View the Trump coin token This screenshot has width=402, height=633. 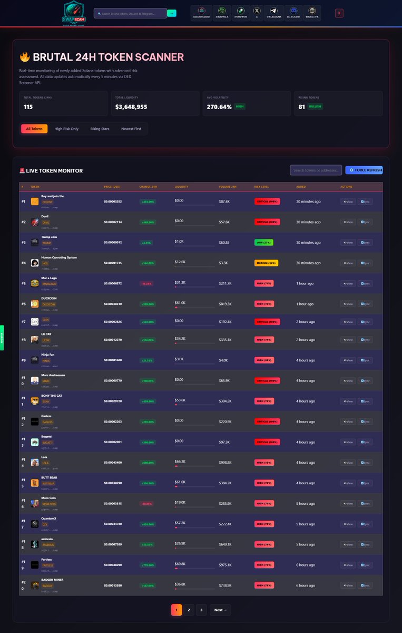(348, 243)
